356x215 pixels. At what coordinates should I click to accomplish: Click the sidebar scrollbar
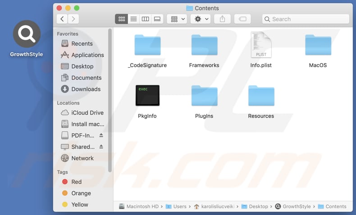pos(110,100)
